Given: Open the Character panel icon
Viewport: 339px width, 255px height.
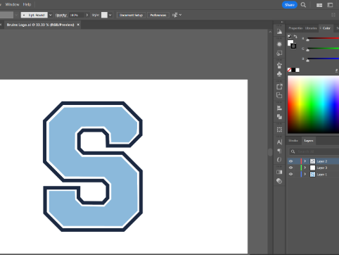Looking at the screenshot, I should 279,142.
